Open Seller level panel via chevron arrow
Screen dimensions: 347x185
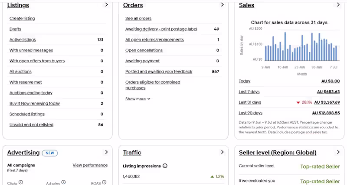click(338, 152)
